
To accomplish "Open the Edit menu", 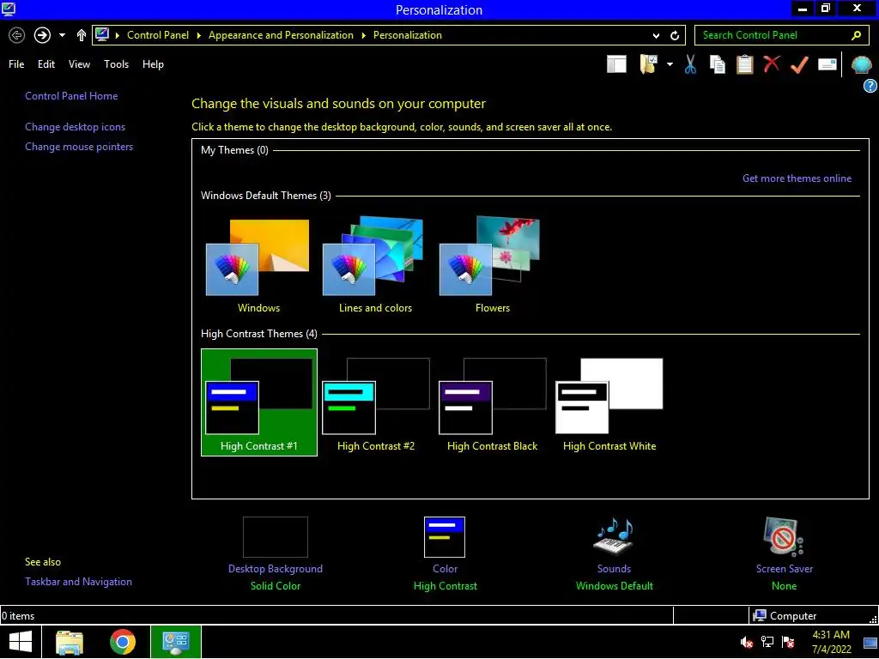I will [x=46, y=64].
